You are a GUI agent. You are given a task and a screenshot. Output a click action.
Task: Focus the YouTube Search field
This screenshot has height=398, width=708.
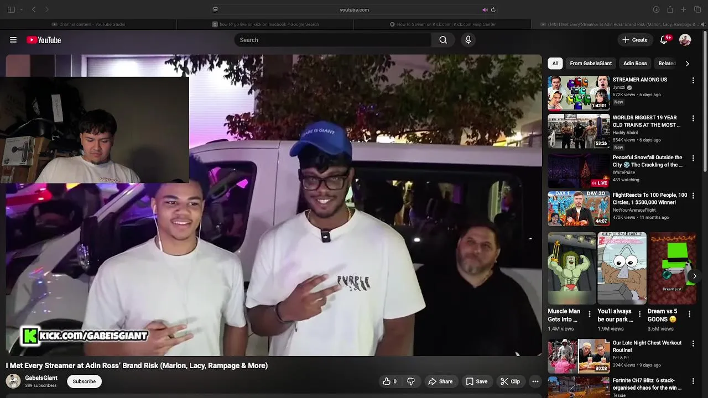[x=332, y=40]
